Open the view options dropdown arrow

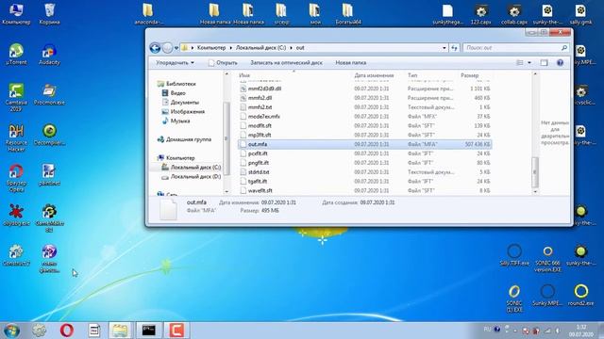click(x=529, y=63)
